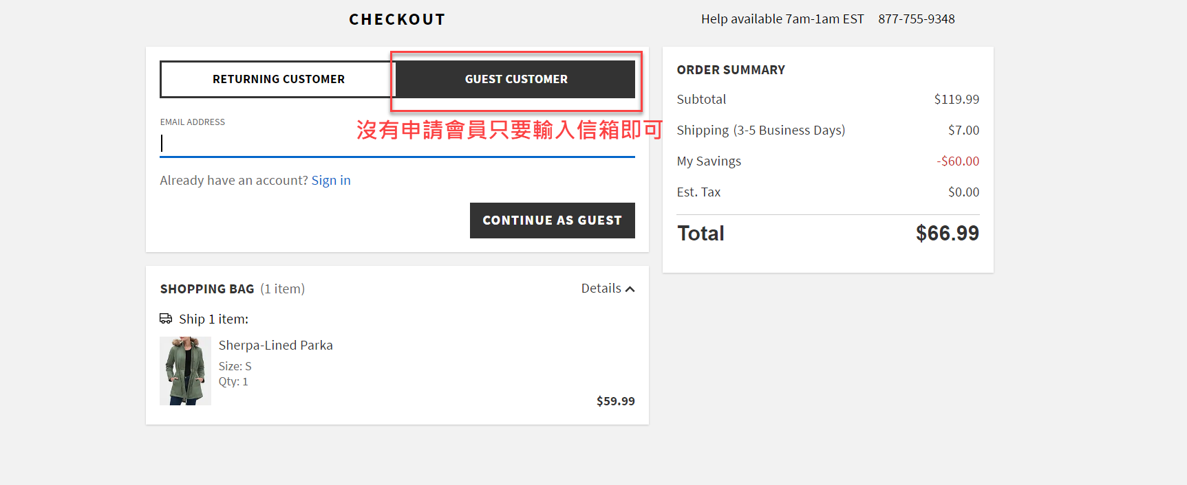
Task: Click the Help available 7am-1am EST text
Action: tap(782, 19)
